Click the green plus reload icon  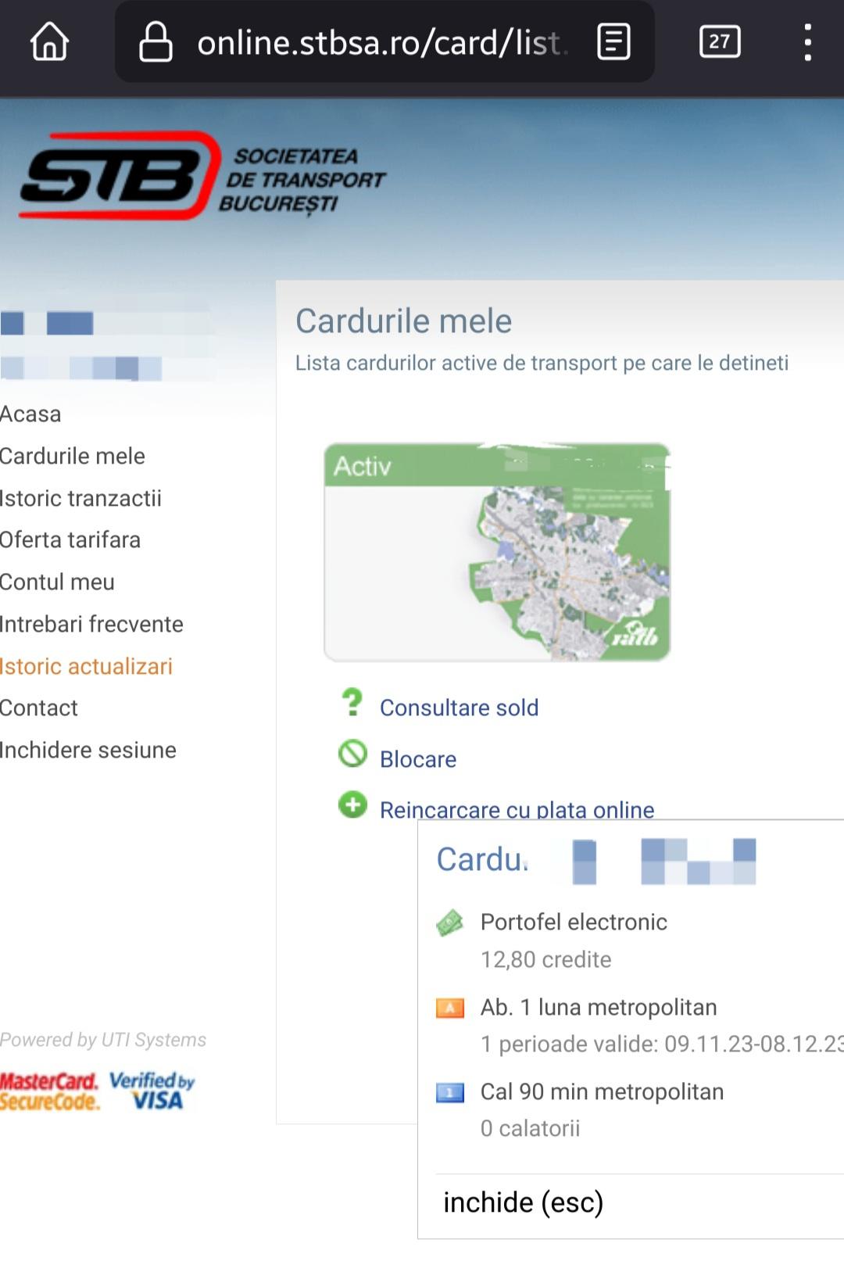[x=352, y=804]
